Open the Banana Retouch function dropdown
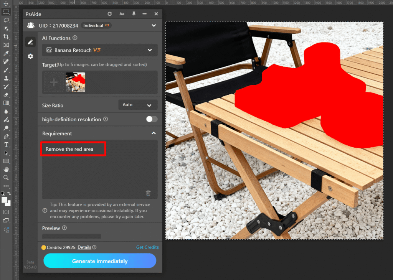This screenshot has width=393, height=280. [x=100, y=50]
